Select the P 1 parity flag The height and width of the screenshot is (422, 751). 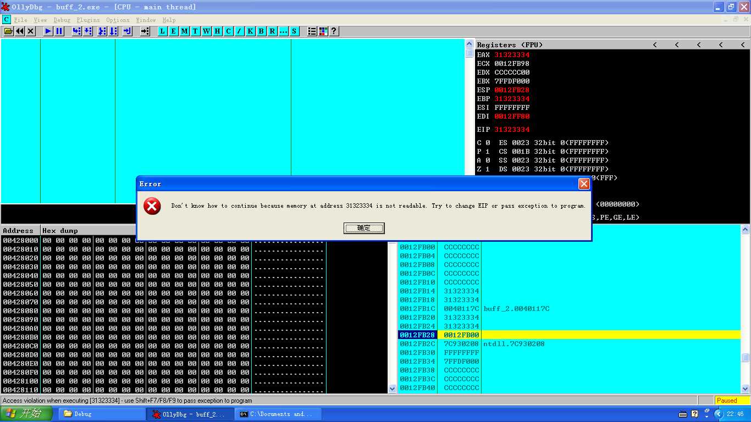click(x=483, y=151)
